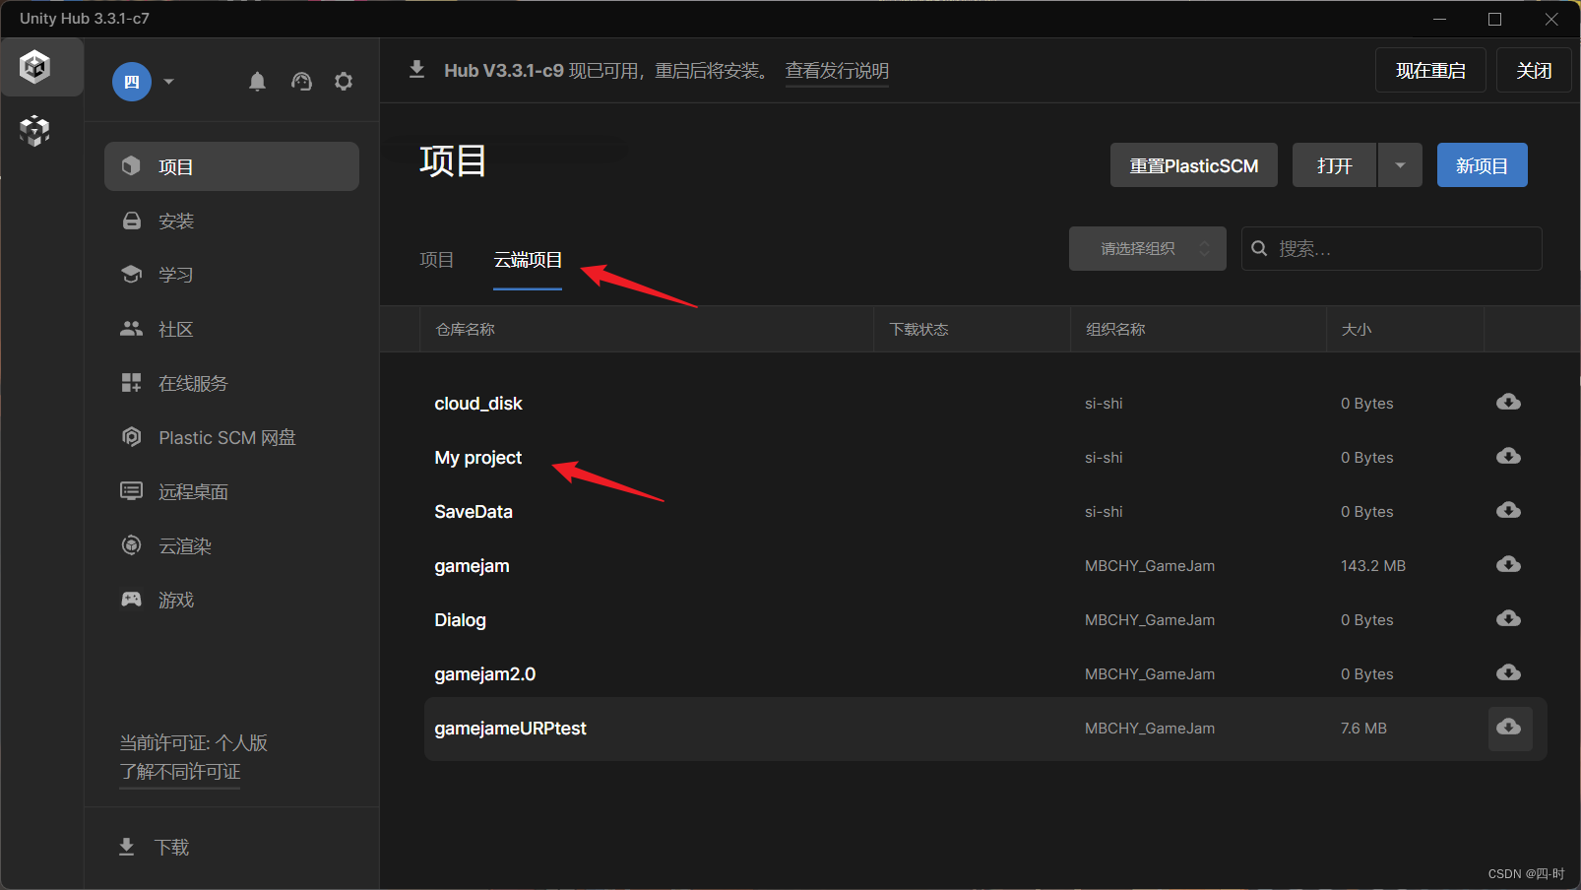Expand the arrow next to 打开
This screenshot has height=890, width=1581.
pos(1400,165)
